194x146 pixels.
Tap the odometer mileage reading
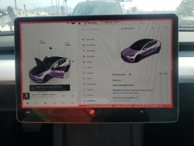(x=117, y=80)
